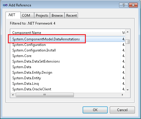The image size is (141, 119).
Task: Confirm with the OK button
Action: point(95,110)
